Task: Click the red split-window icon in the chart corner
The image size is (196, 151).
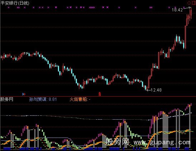Action: pos(194,3)
